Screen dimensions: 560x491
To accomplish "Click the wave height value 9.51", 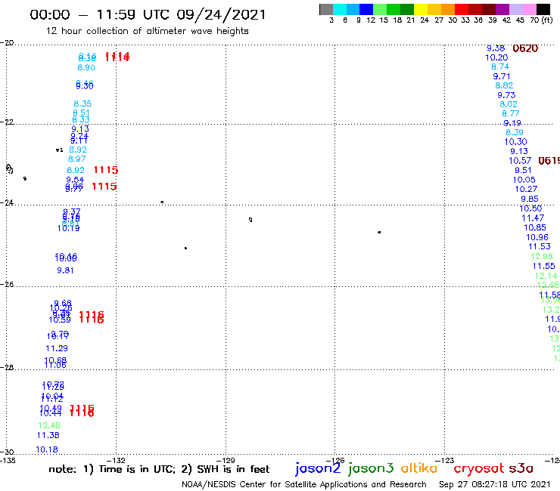I will point(523,170).
